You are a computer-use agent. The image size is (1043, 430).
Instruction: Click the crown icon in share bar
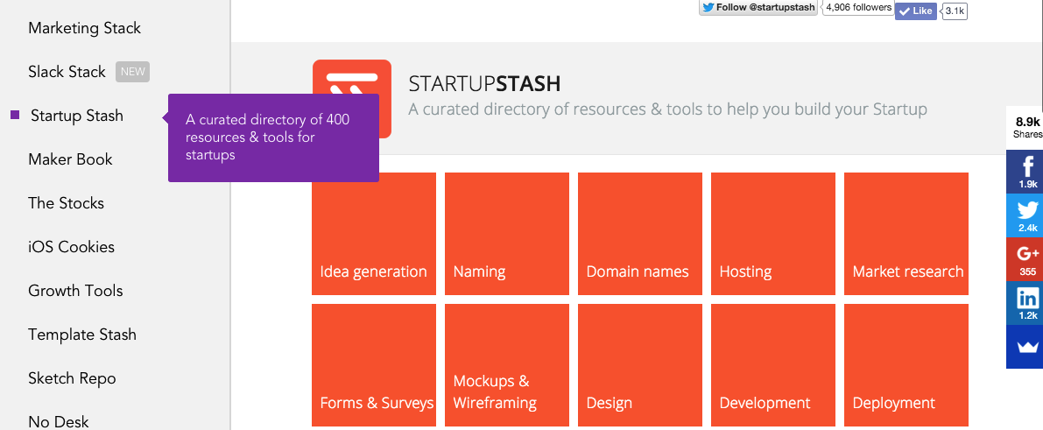click(1025, 347)
